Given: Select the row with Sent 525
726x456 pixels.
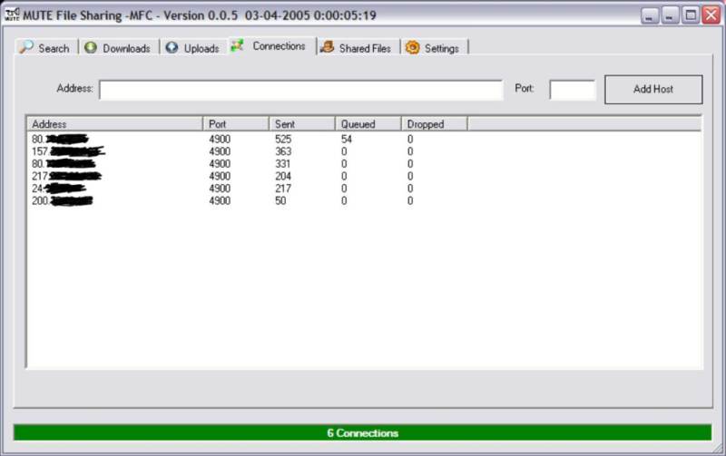Looking at the screenshot, I should click(364, 140).
